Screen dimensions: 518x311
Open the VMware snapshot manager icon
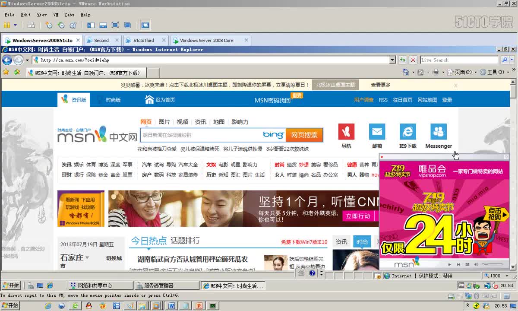coord(73,25)
